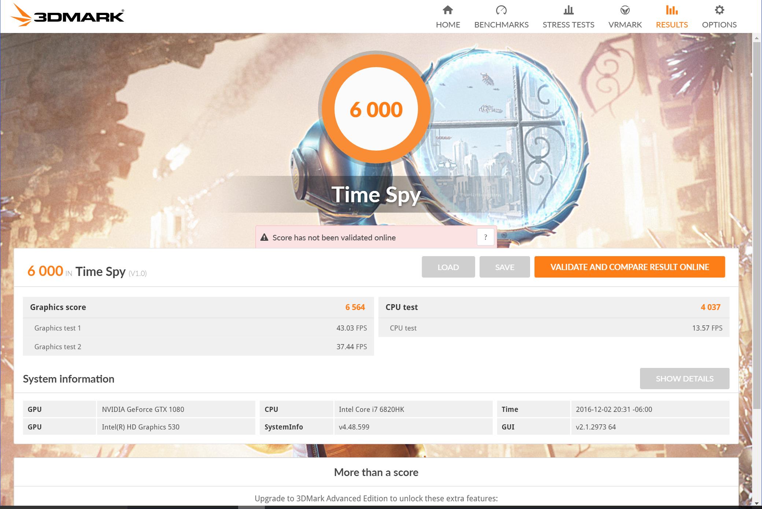Select the BENCHMARKS menu label

[501, 25]
